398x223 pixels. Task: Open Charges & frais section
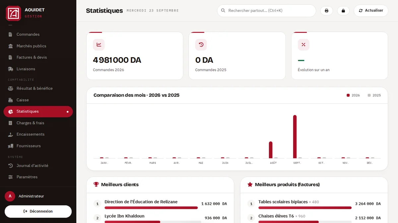click(x=38, y=123)
